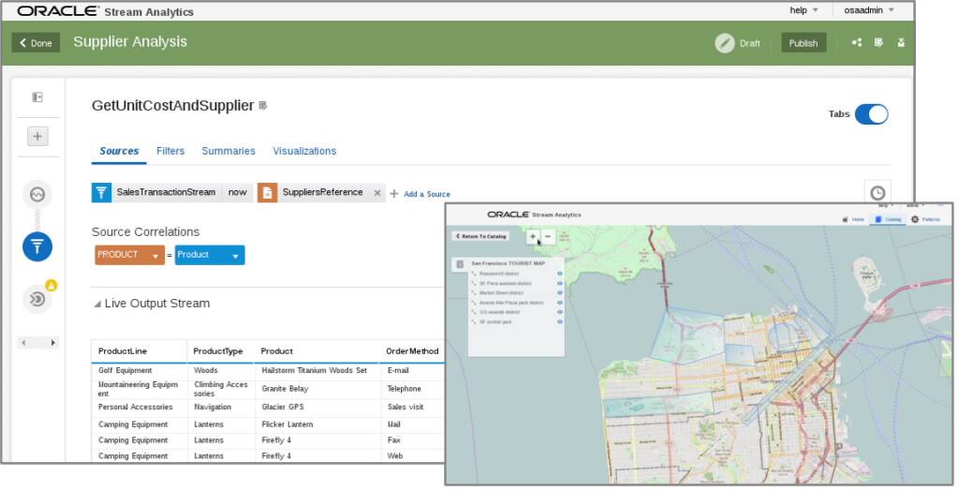Click the plus button to add a stage
Screen dimensions: 959x491
click(37, 137)
